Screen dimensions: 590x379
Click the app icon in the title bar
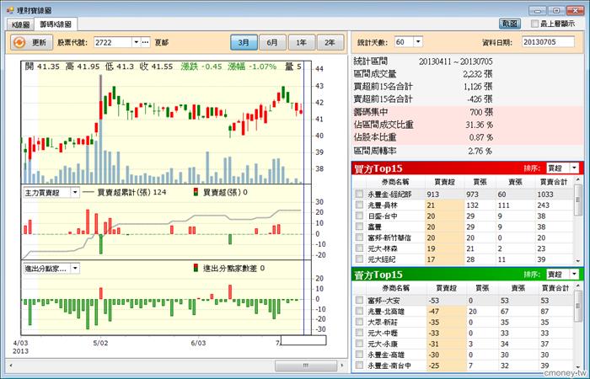point(10,10)
